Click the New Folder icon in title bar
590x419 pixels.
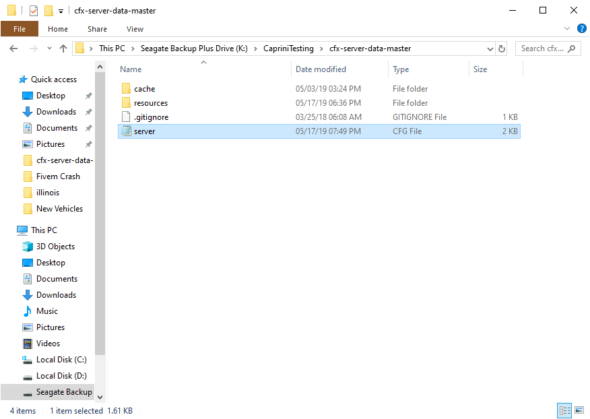pos(48,11)
